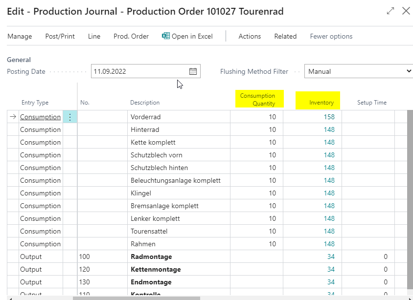
Task: Expand the dialog with the maximize arrows
Action: tap(390, 11)
